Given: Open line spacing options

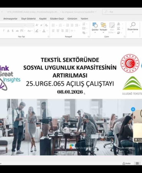Looking at the screenshot, I should (77, 25).
